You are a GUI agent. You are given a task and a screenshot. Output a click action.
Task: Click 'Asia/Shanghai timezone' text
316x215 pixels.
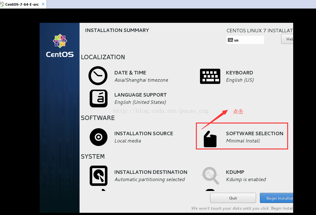[x=141, y=80]
